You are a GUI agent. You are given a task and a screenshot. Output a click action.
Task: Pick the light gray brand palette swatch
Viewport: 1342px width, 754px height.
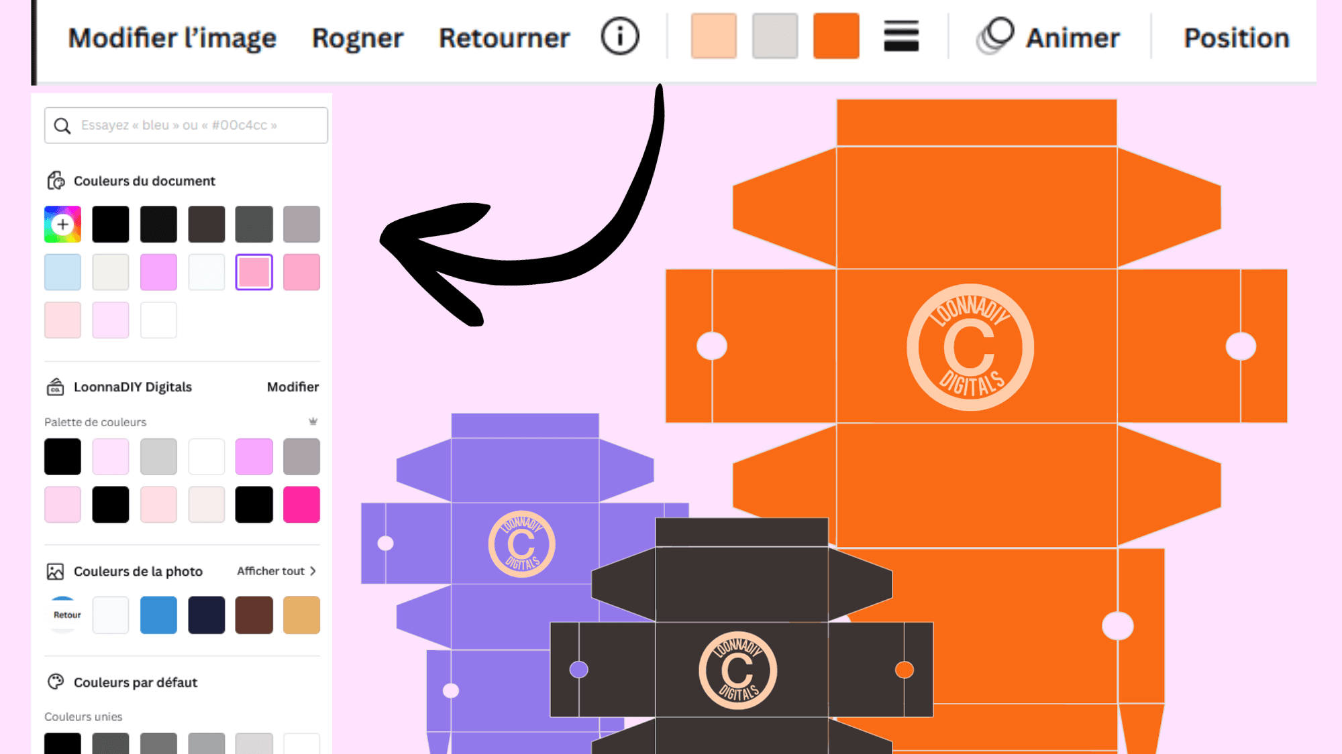(x=158, y=456)
